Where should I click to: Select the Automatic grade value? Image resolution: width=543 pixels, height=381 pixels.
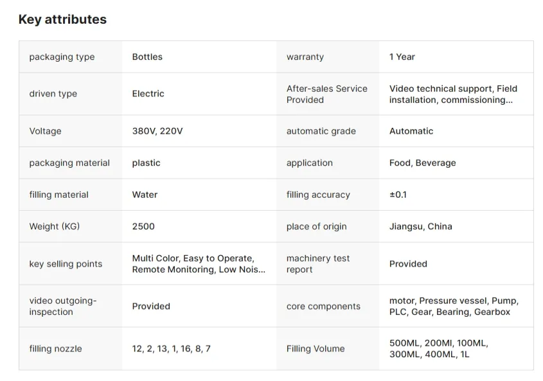(411, 131)
